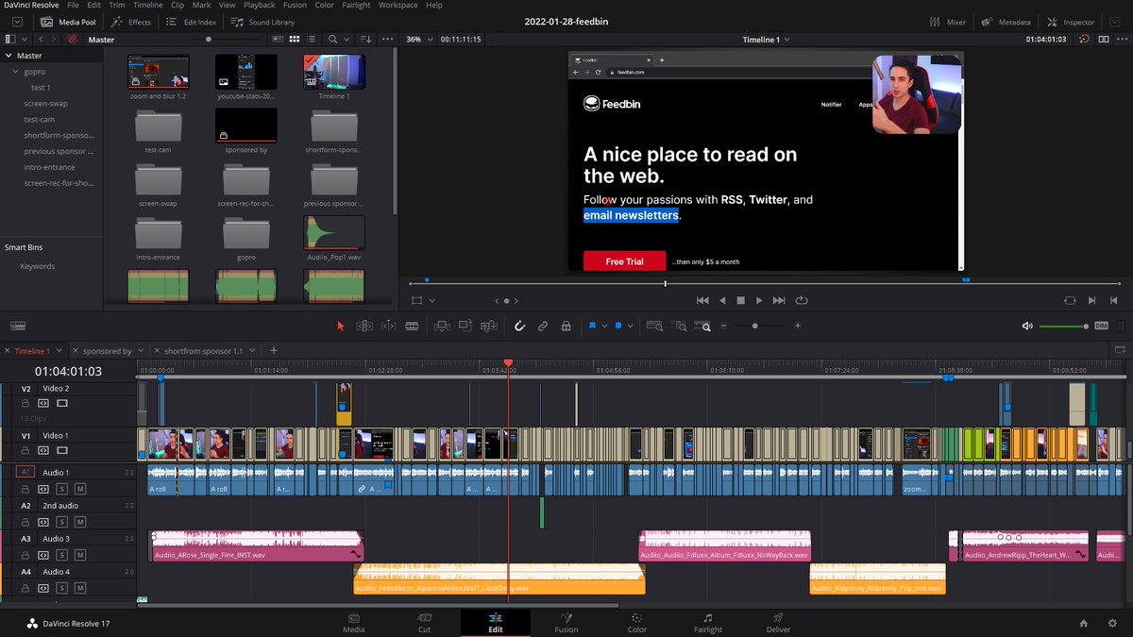The width and height of the screenshot is (1133, 637).
Task: Click the Insert Clip icon
Action: click(x=441, y=326)
